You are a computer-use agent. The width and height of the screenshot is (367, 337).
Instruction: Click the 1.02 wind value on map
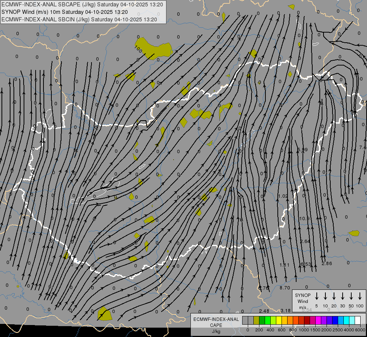[283, 196]
